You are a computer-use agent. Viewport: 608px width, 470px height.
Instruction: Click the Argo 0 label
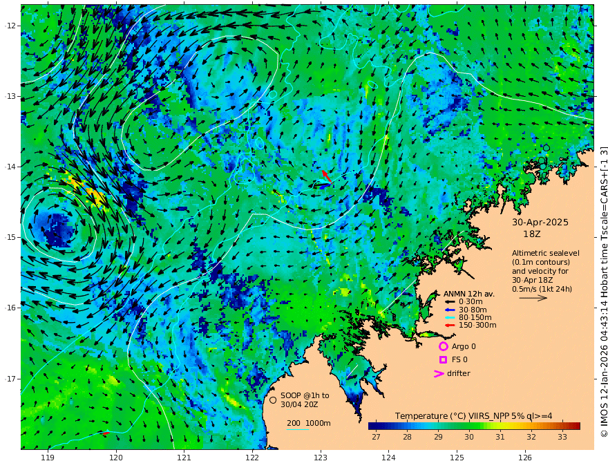[x=464, y=346]
